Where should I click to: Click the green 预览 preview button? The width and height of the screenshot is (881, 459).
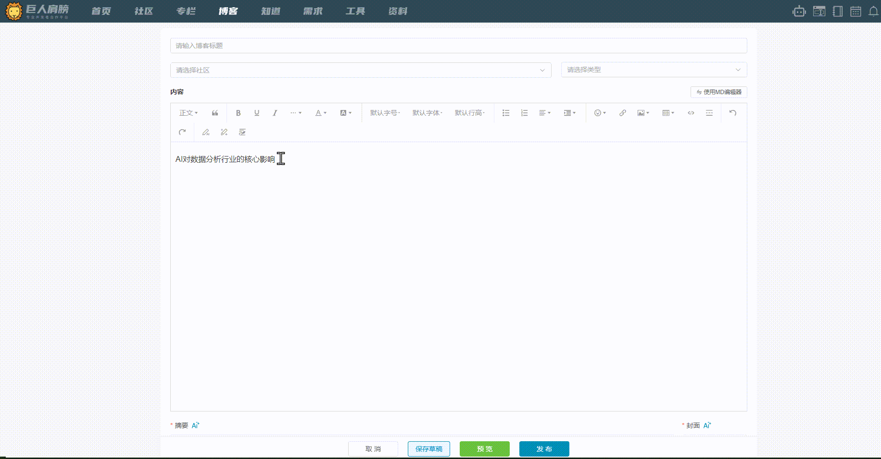pyautogui.click(x=485, y=449)
